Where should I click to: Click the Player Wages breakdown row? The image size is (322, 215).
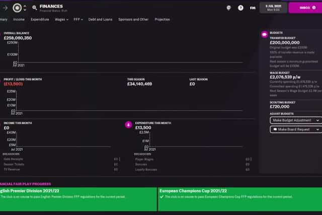pos(193,159)
